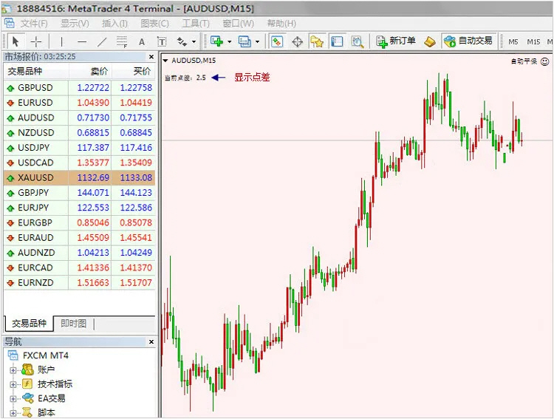This screenshot has width=554, height=419.
Task: Click the 新订单 new order button
Action: click(x=395, y=41)
